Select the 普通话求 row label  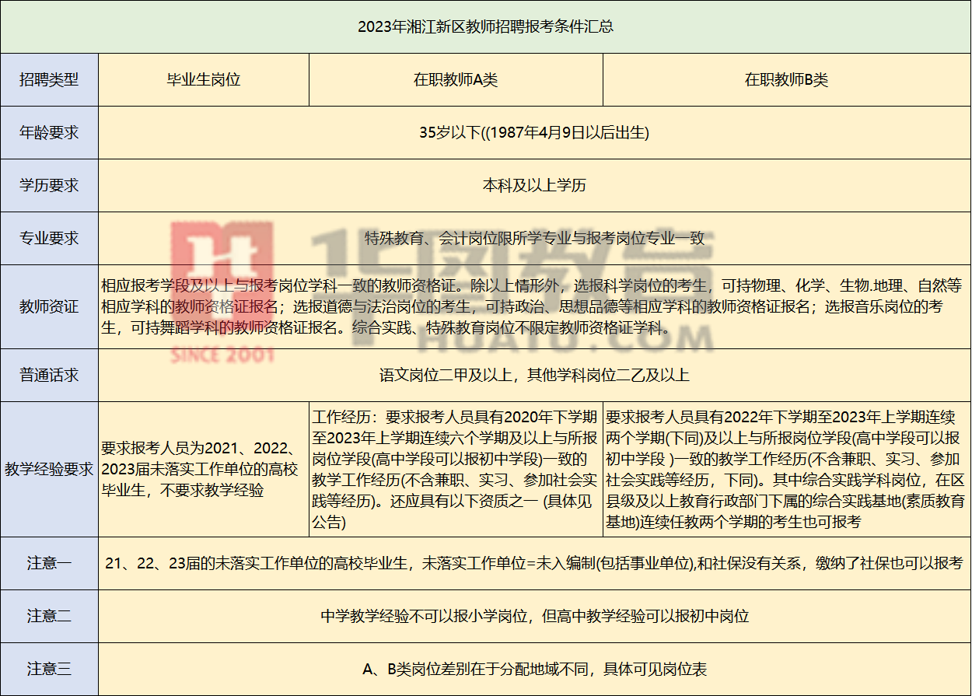click(49, 375)
